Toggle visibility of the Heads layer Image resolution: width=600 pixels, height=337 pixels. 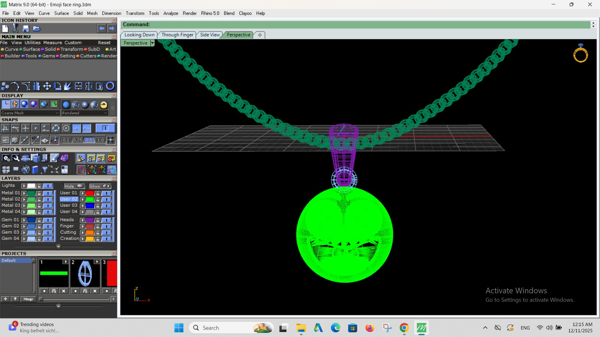(x=107, y=220)
